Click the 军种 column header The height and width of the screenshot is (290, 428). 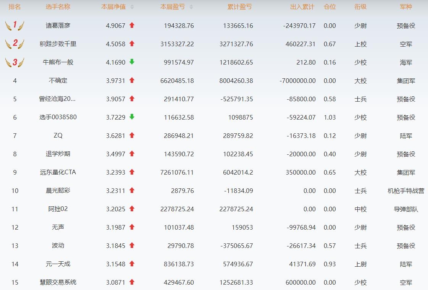pos(405,7)
